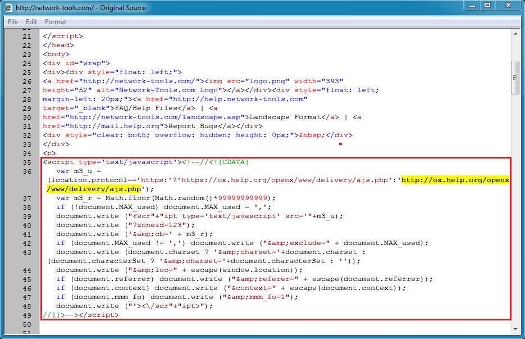Screen dimensions: 525x339
Task: Close the Original Source window
Action: [508, 6]
